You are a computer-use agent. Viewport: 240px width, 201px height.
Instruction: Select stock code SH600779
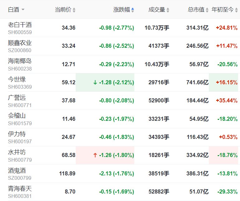tap(20, 160)
